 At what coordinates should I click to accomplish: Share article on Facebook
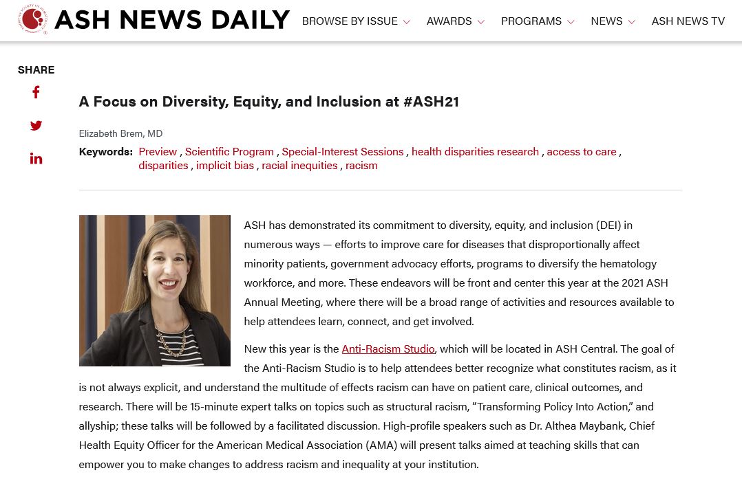coord(36,92)
